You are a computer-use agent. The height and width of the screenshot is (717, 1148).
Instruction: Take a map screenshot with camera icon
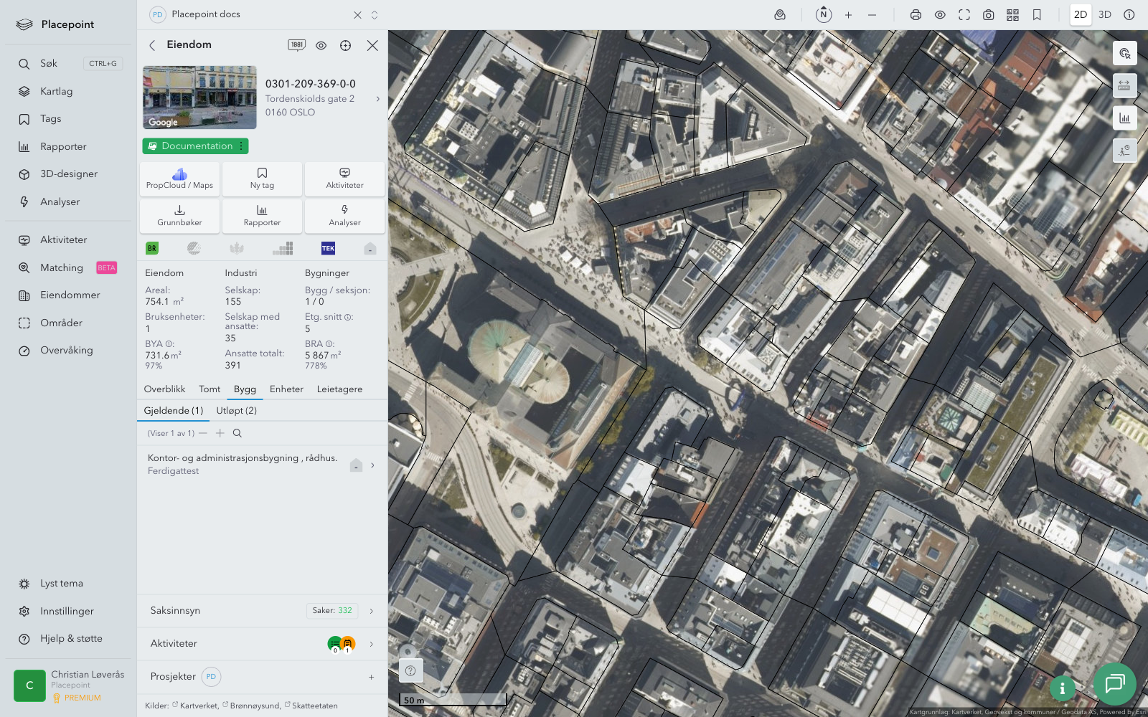pos(988,15)
